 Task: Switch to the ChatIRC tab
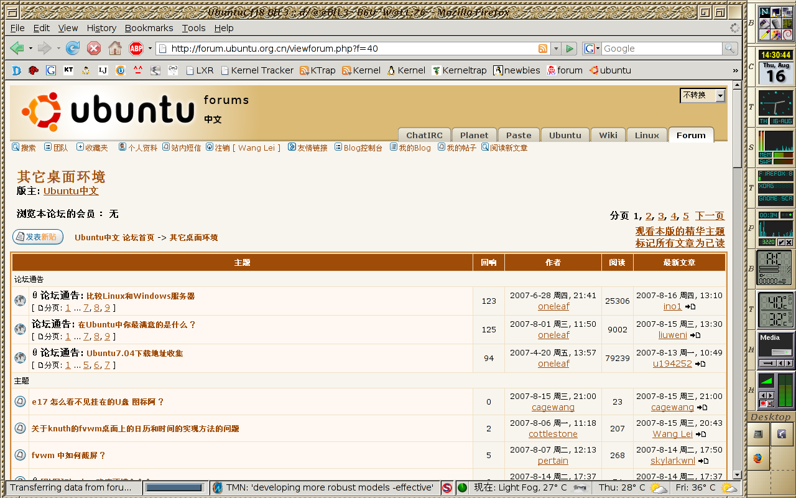(x=424, y=135)
